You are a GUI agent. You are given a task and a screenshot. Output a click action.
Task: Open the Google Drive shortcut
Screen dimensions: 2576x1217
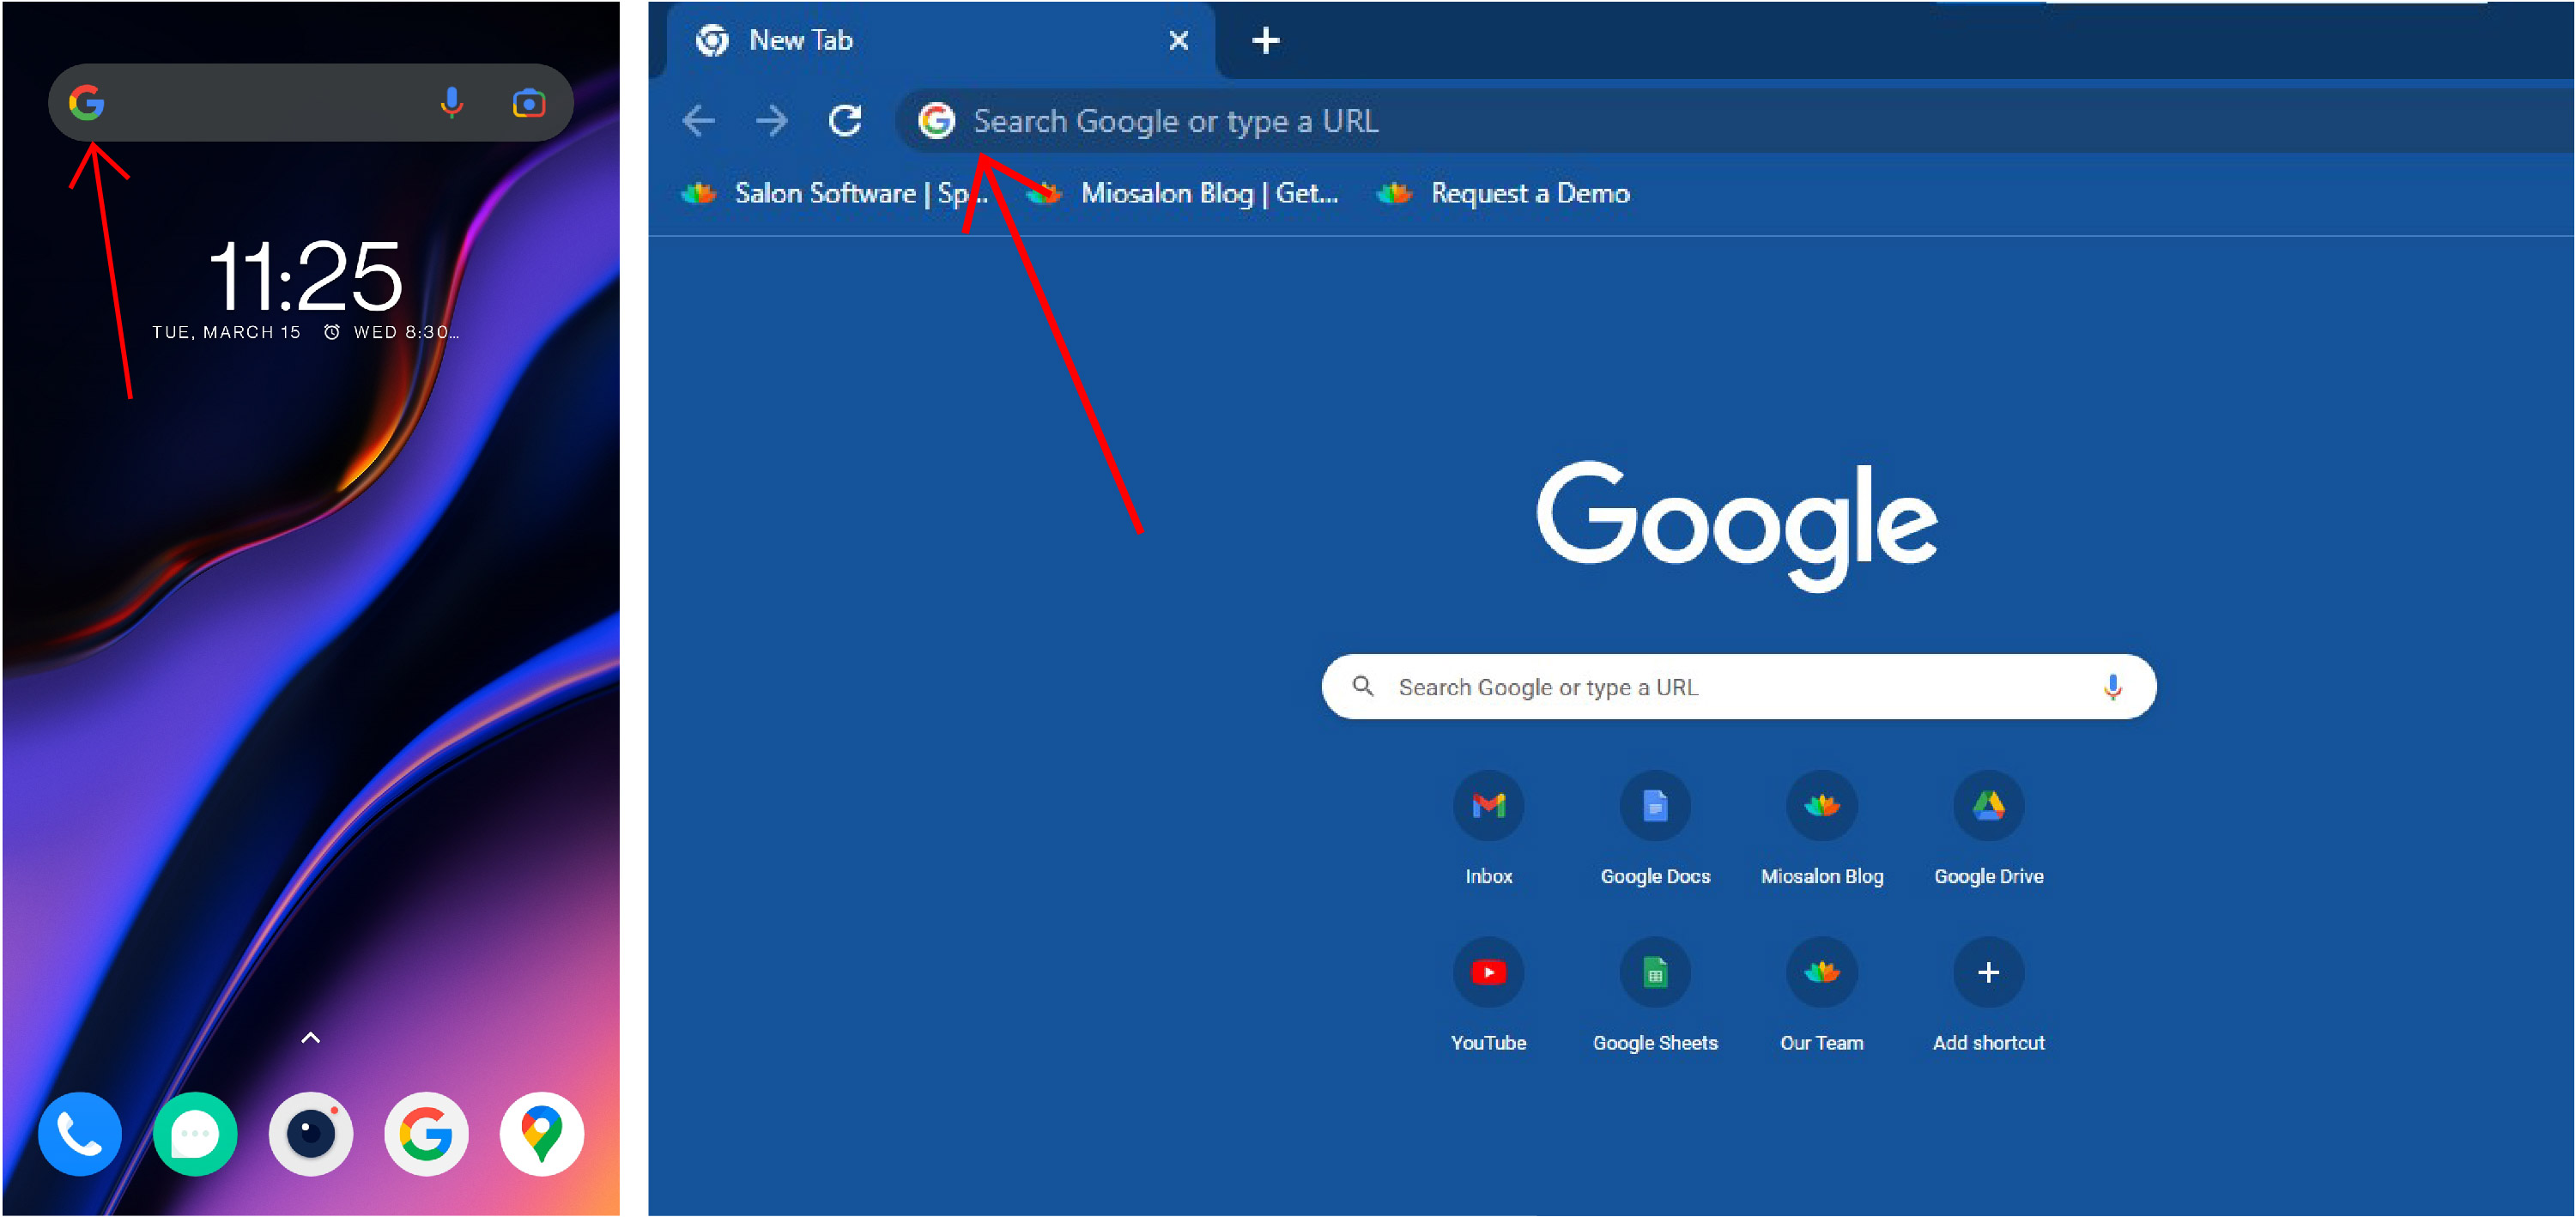(x=1988, y=828)
